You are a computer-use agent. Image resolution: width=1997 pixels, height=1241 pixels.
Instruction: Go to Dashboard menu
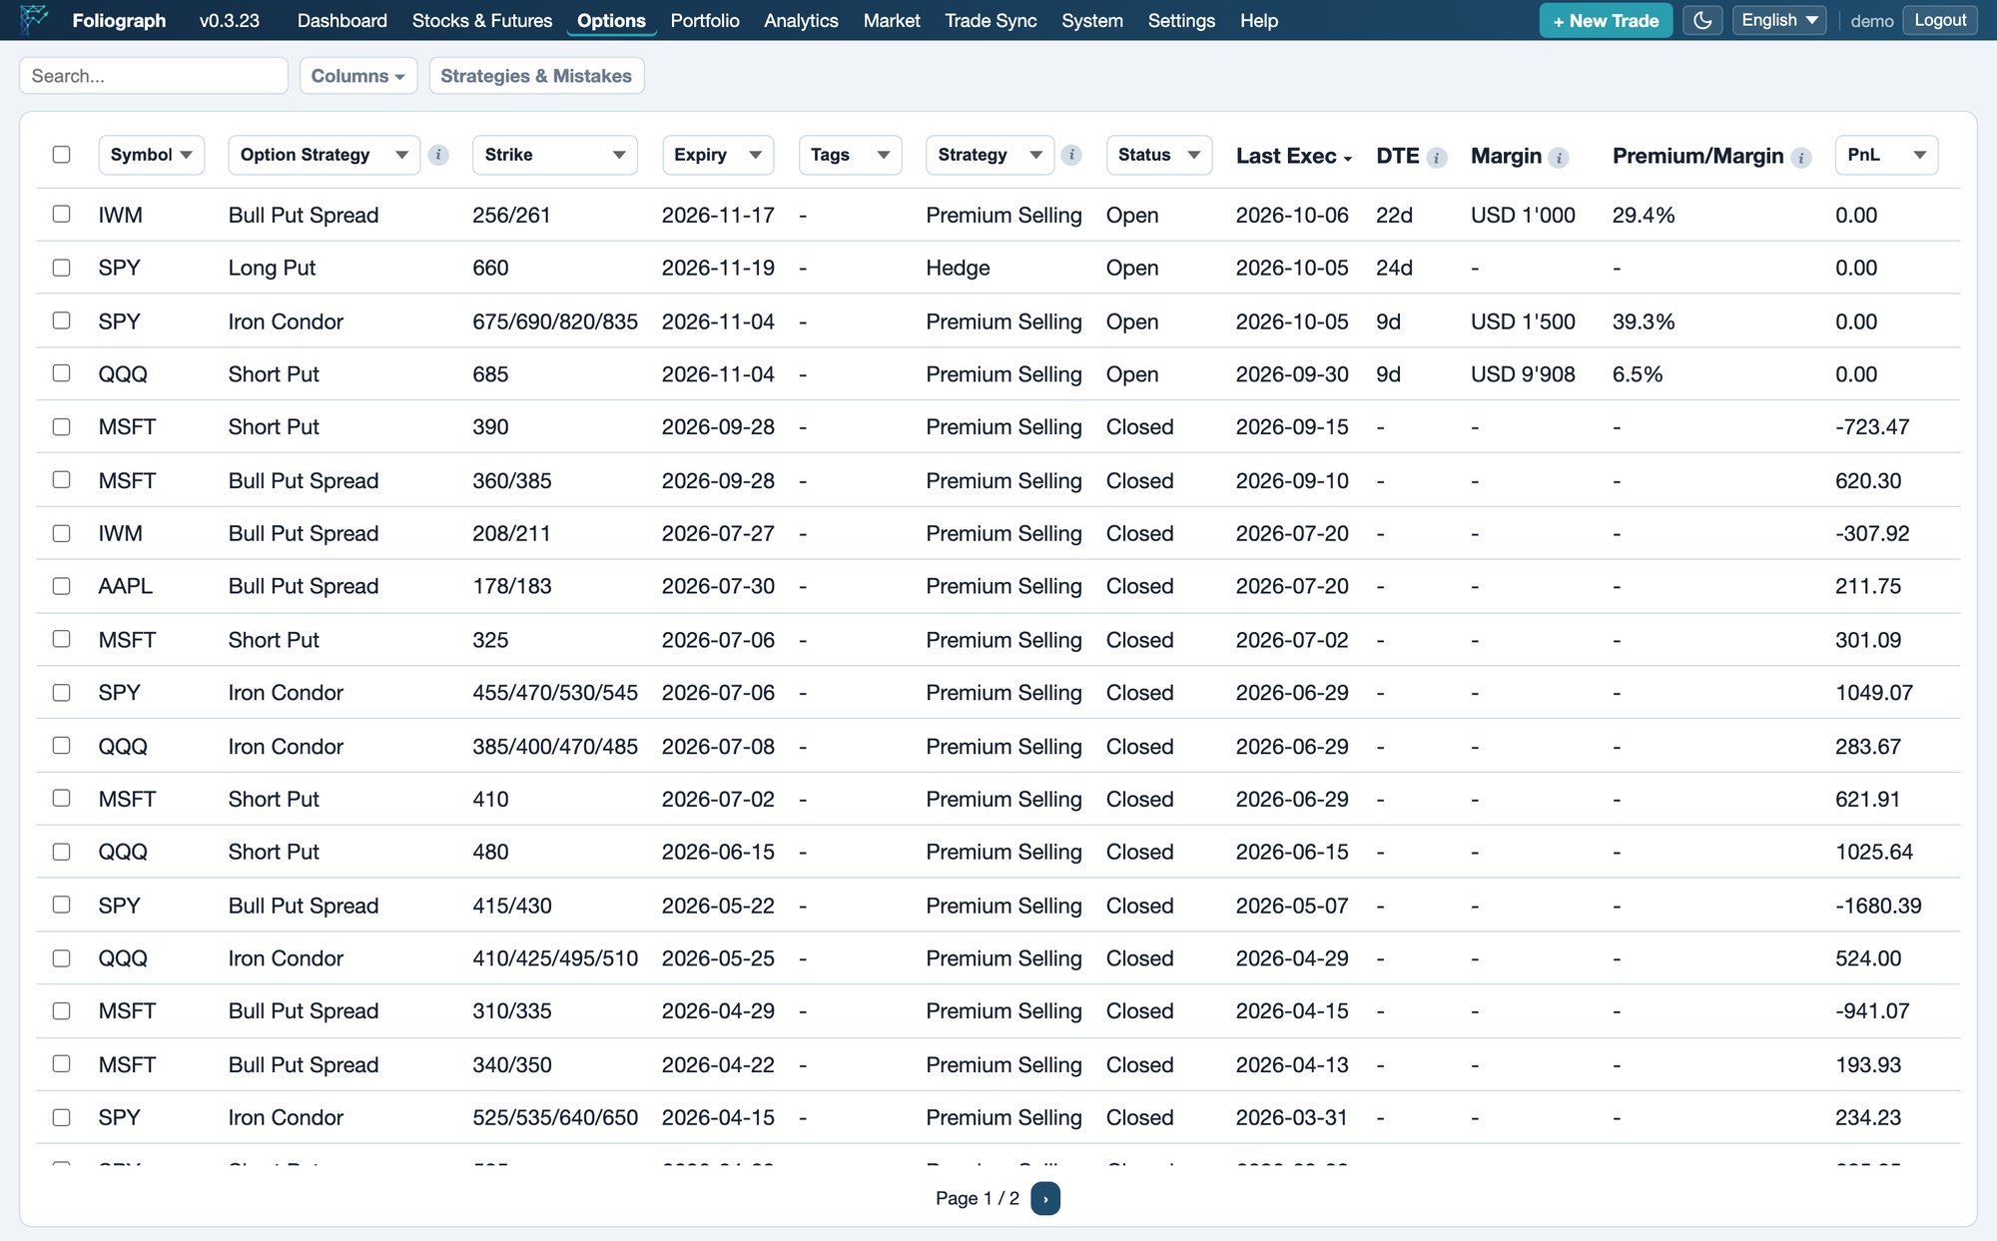[x=341, y=20]
